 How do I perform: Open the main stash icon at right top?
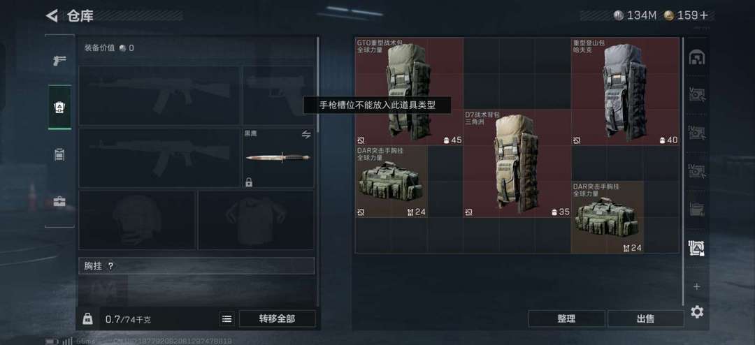697,57
